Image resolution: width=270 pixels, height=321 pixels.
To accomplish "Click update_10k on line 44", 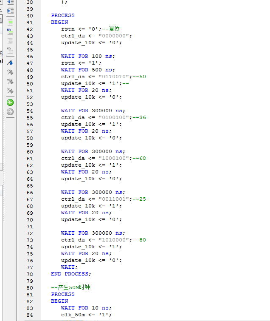I will [x=78, y=43].
